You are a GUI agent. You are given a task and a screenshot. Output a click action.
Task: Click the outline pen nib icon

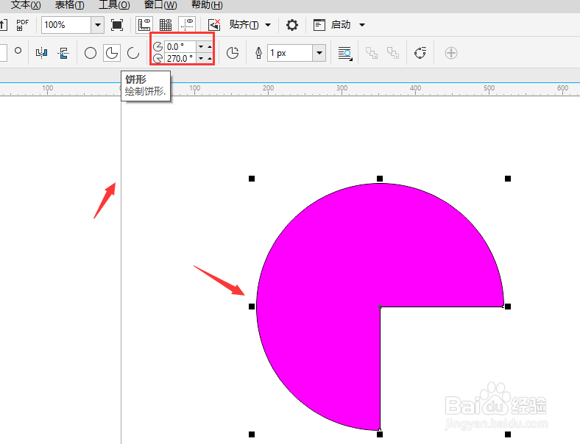258,53
